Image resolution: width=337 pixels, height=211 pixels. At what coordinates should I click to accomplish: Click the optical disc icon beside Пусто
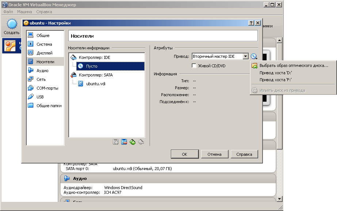coord(81,66)
